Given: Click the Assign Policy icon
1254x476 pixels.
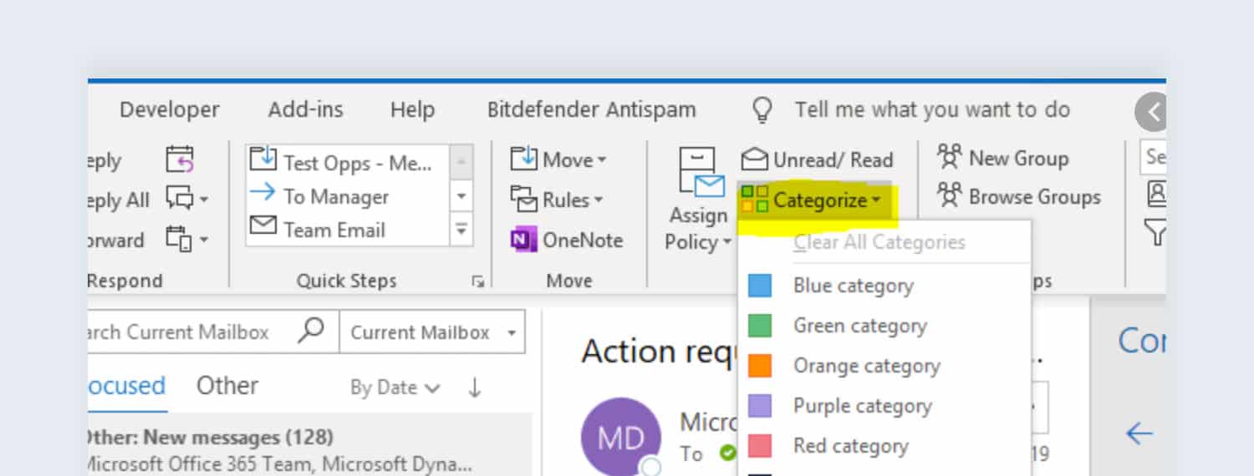Looking at the screenshot, I should [x=701, y=174].
